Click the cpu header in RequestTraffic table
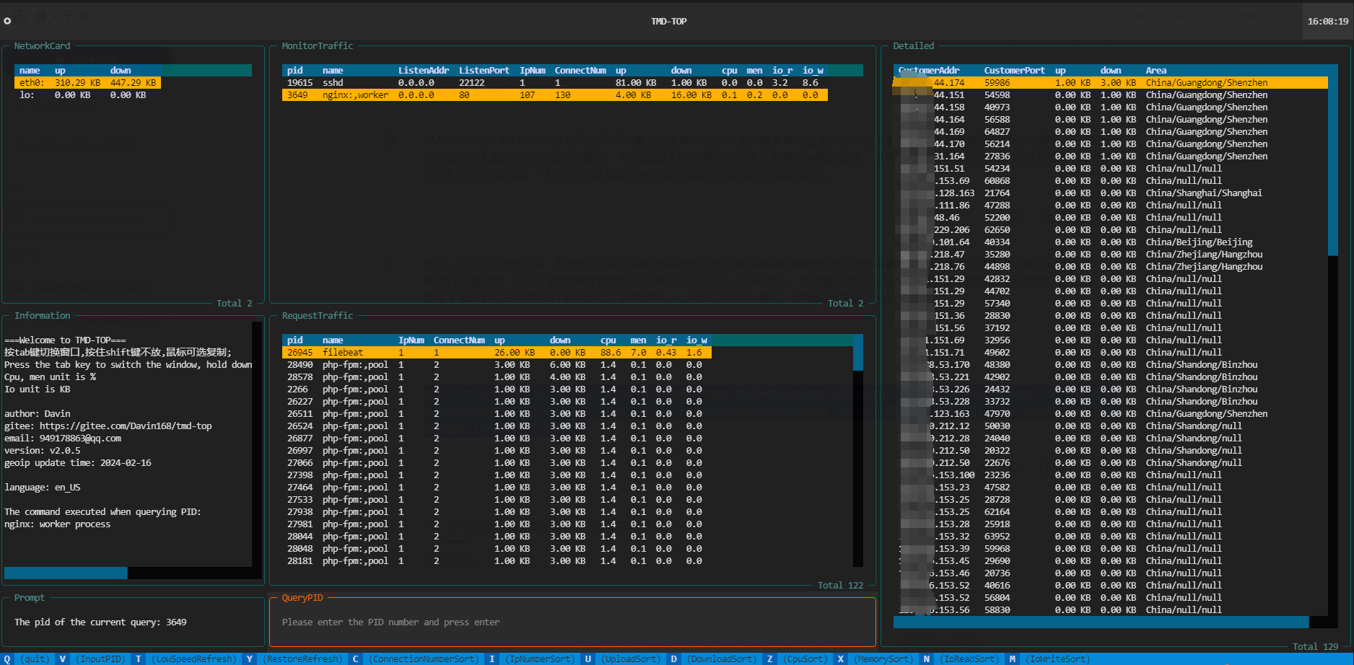This screenshot has width=1354, height=665. point(608,340)
